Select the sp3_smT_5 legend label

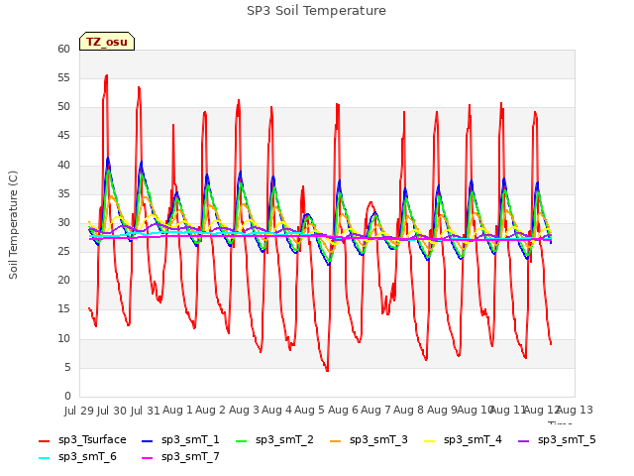567,440
